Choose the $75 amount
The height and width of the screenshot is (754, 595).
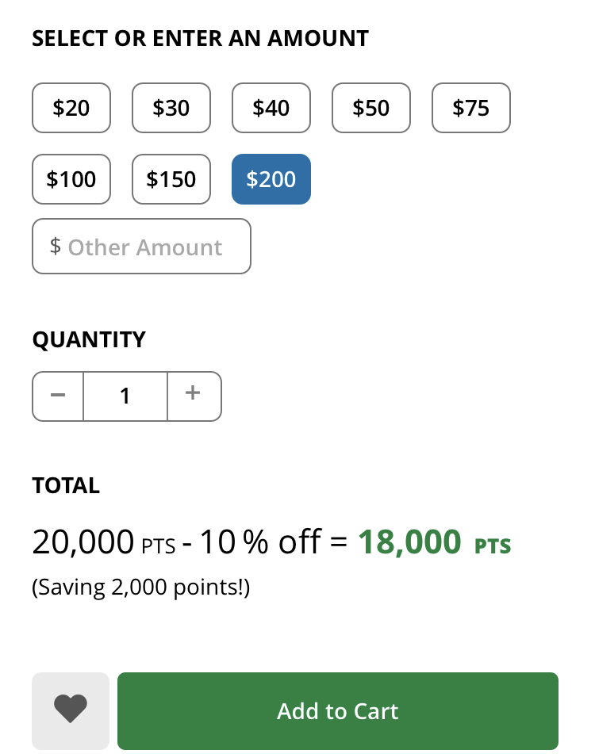coord(471,108)
